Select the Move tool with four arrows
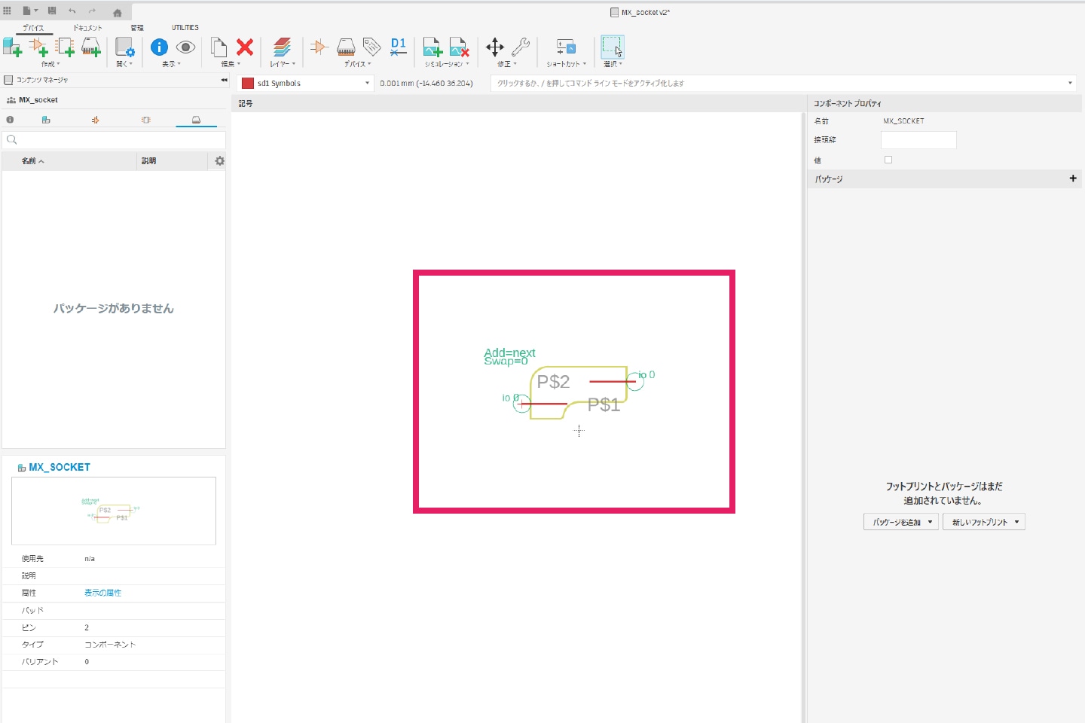The image size is (1085, 723). (x=495, y=47)
